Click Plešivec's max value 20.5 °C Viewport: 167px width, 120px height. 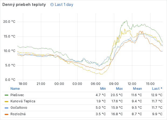click(117, 95)
